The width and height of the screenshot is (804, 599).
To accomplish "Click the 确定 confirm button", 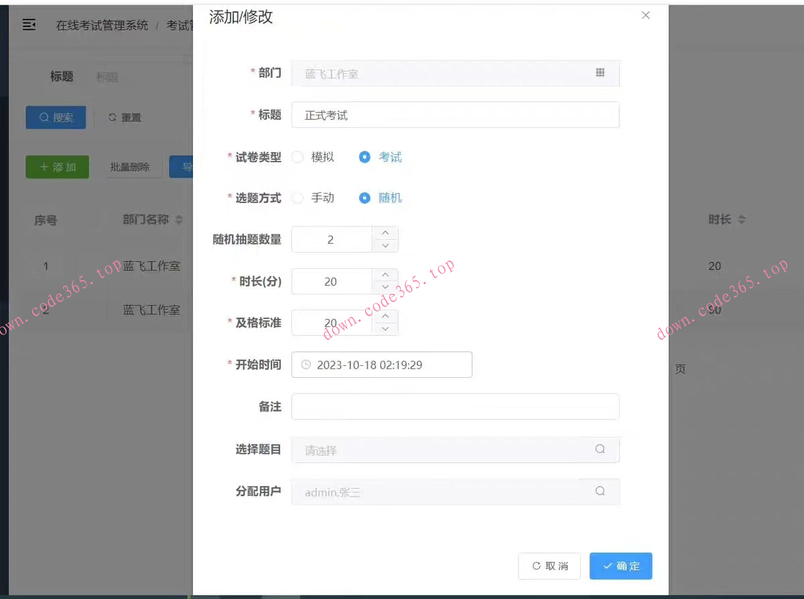I will point(620,566).
